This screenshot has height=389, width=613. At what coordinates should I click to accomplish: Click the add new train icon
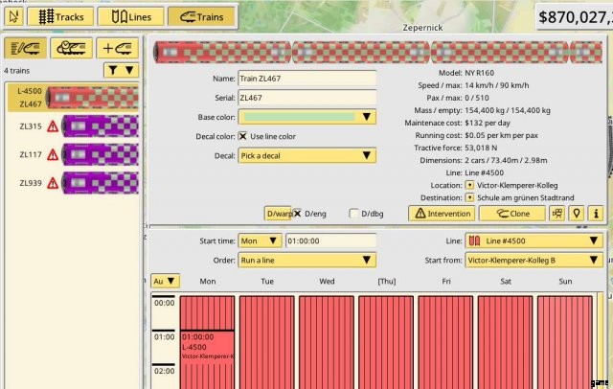click(117, 49)
